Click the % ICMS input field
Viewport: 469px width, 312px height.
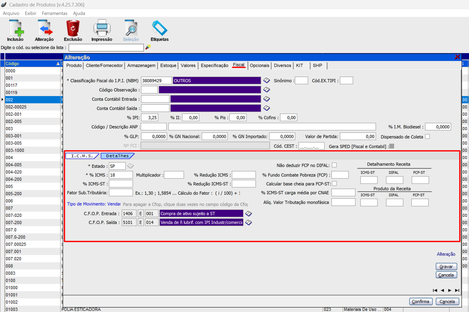[121, 175]
